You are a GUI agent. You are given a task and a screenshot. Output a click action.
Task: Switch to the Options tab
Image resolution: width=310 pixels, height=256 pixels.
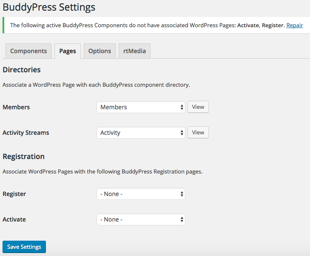click(100, 51)
